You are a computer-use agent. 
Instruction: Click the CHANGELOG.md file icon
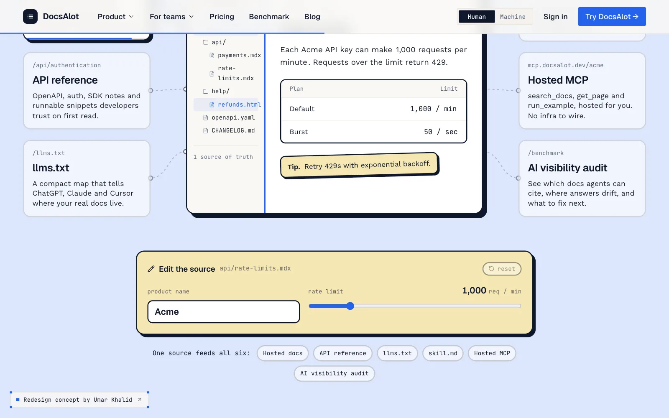(x=205, y=130)
